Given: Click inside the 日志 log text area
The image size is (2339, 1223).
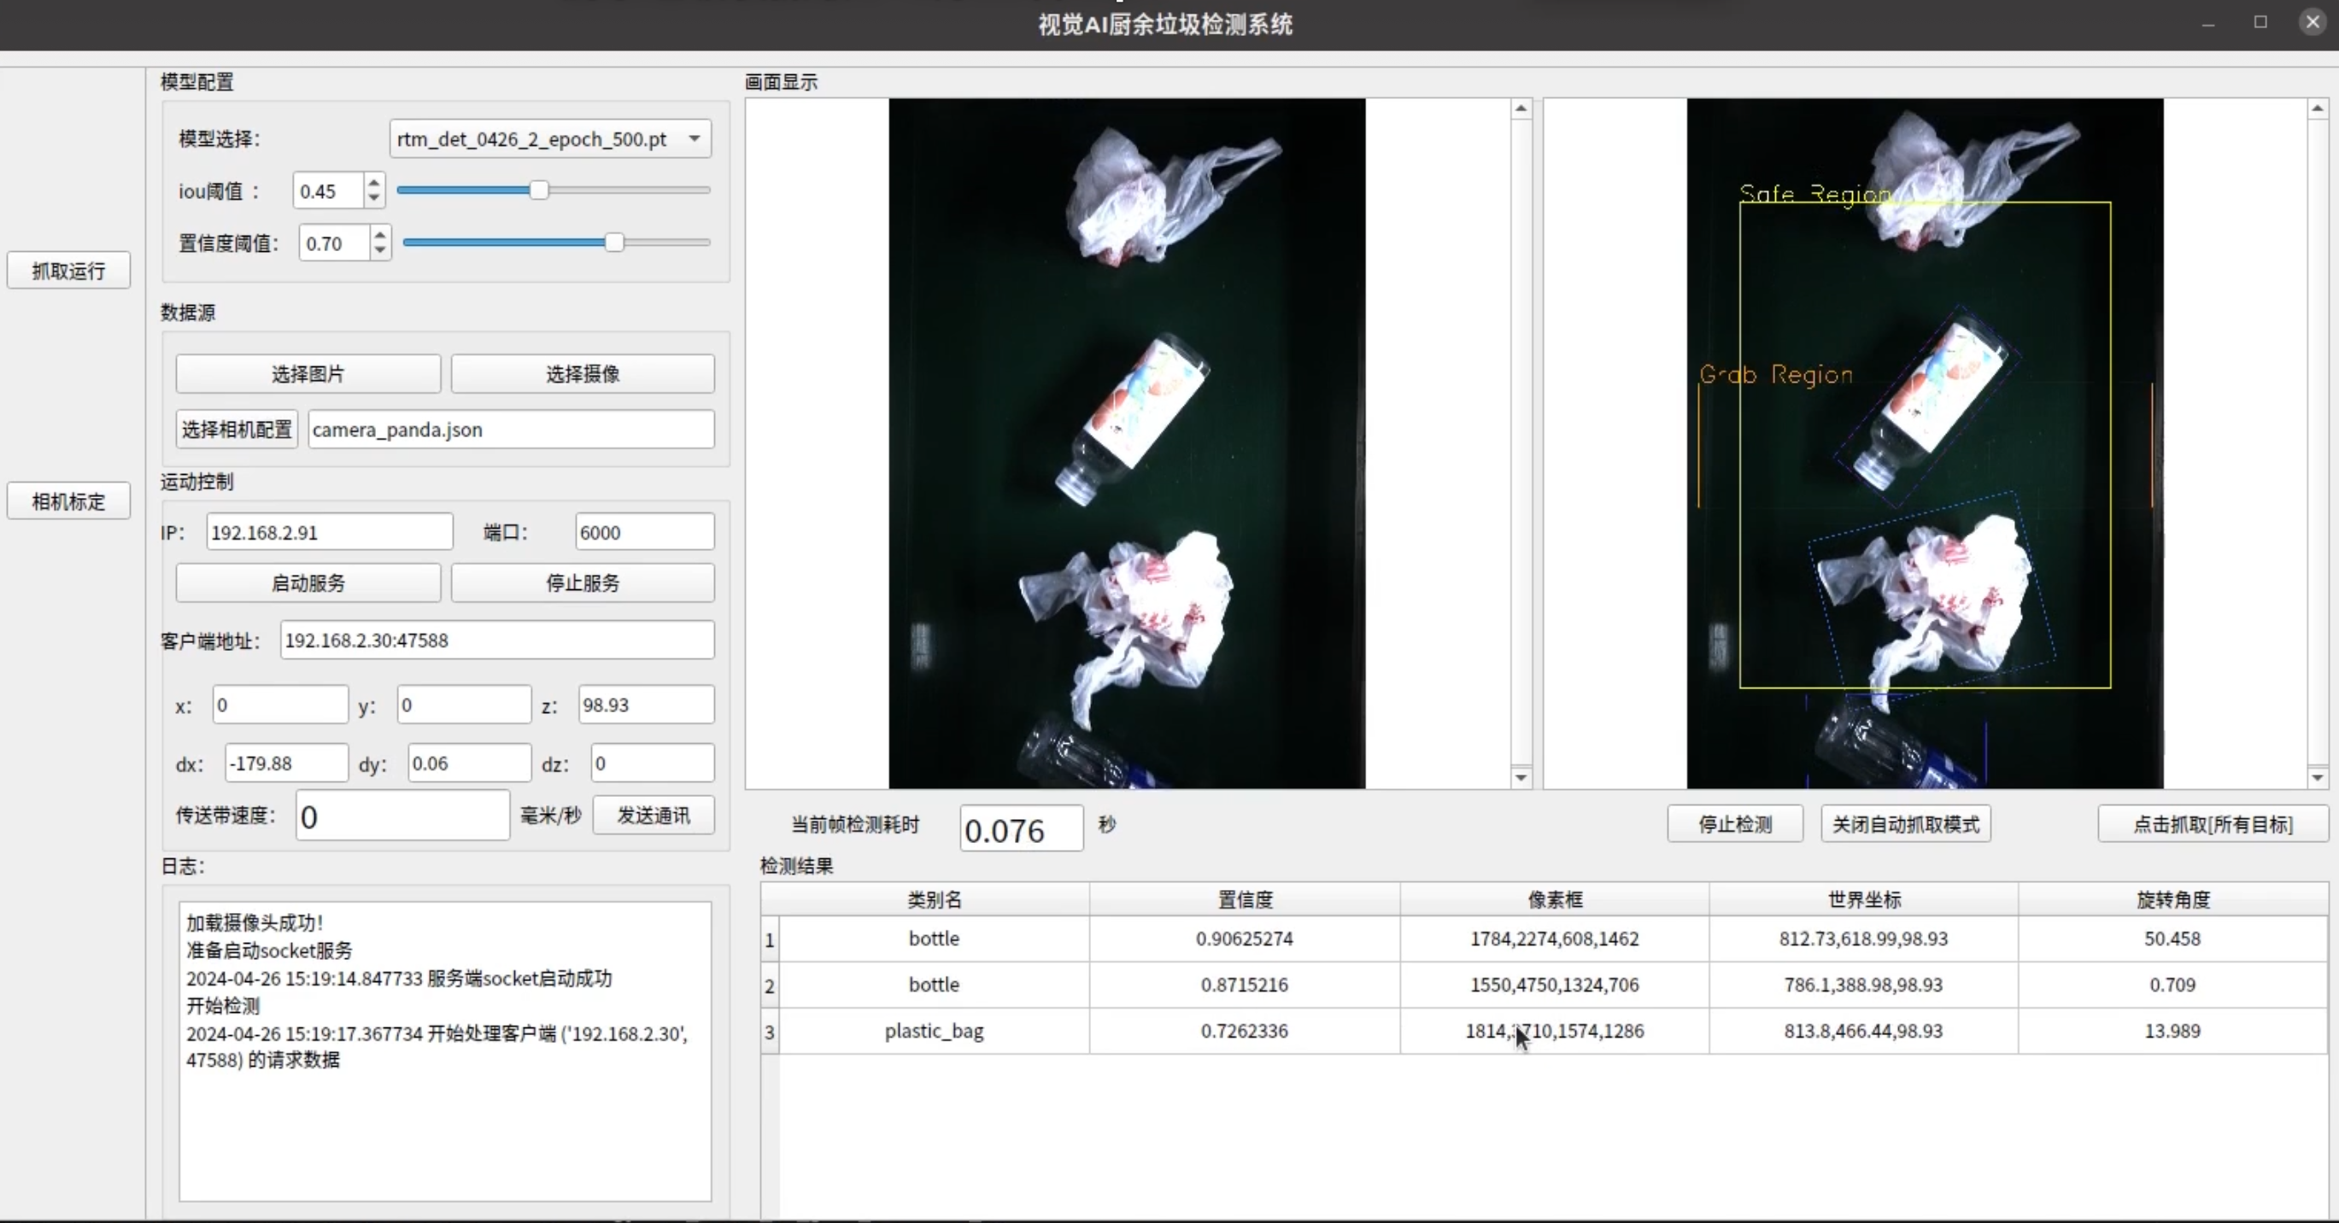Looking at the screenshot, I should [445, 1051].
